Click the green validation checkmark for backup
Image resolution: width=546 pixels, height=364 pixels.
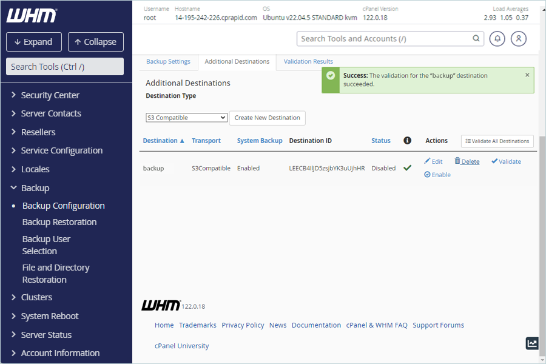[407, 168]
